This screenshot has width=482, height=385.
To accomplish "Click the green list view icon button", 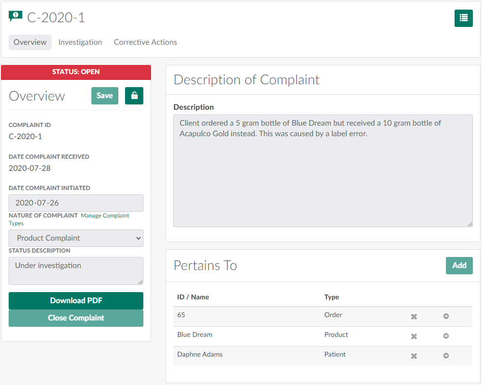I will point(463,18).
